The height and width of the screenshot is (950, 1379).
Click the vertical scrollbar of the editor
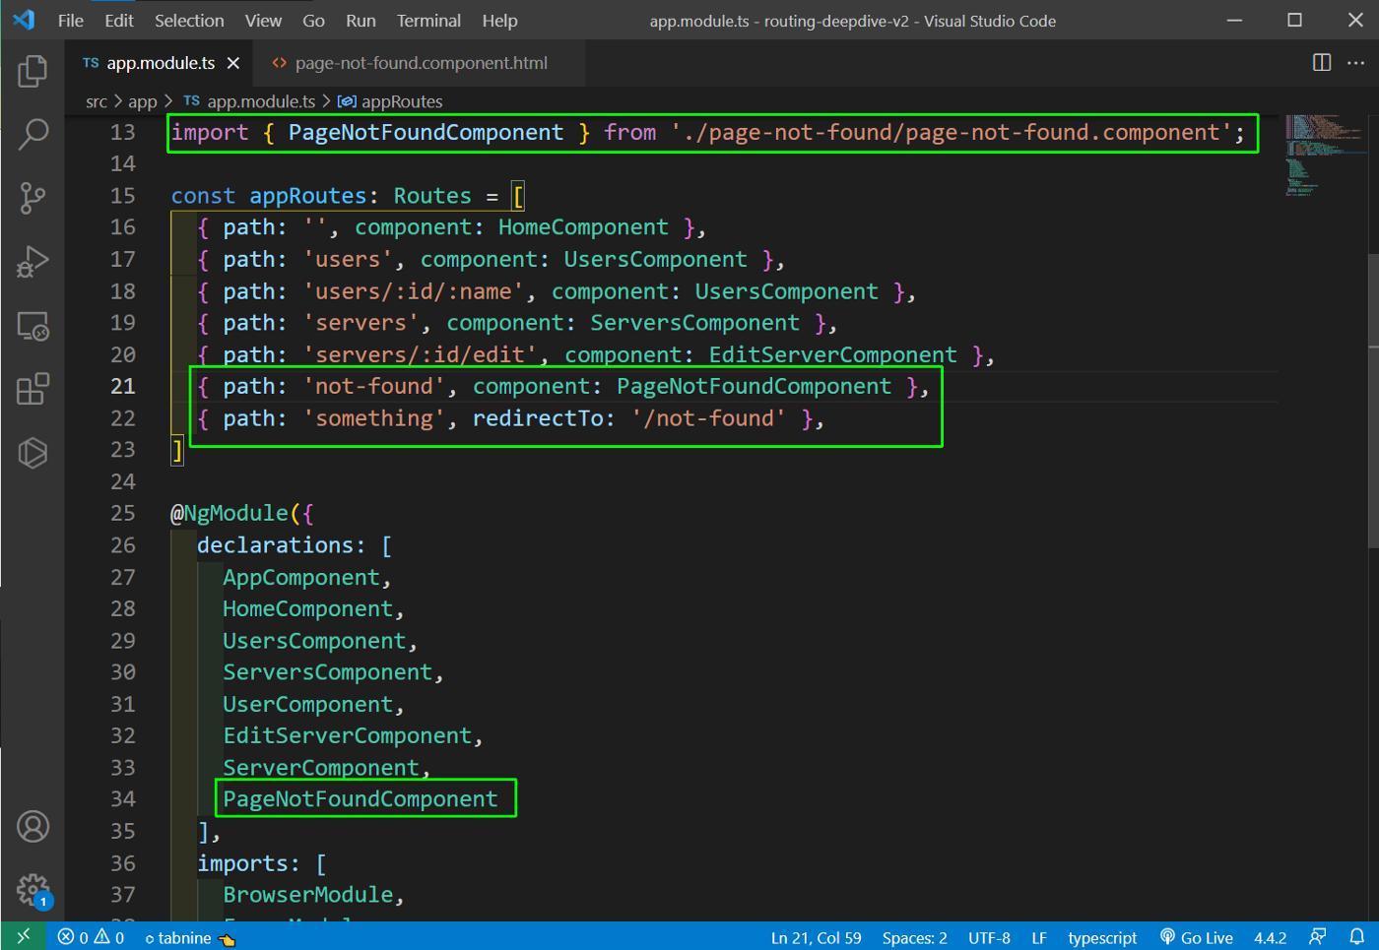coord(1373,401)
